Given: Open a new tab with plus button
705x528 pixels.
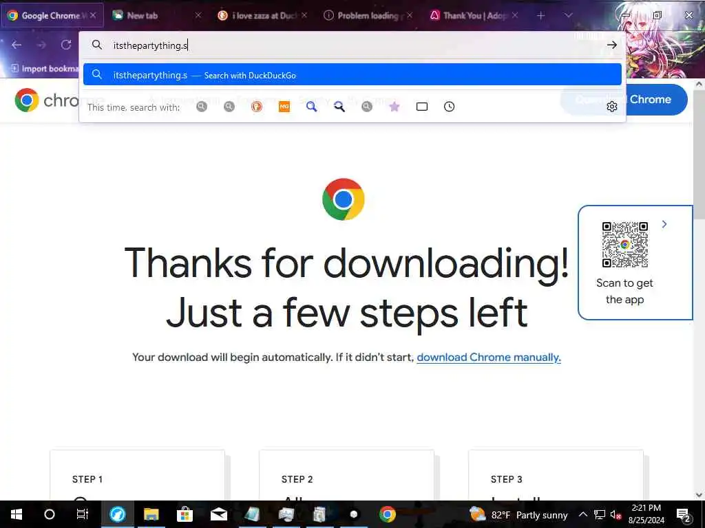Looking at the screenshot, I should [541, 15].
